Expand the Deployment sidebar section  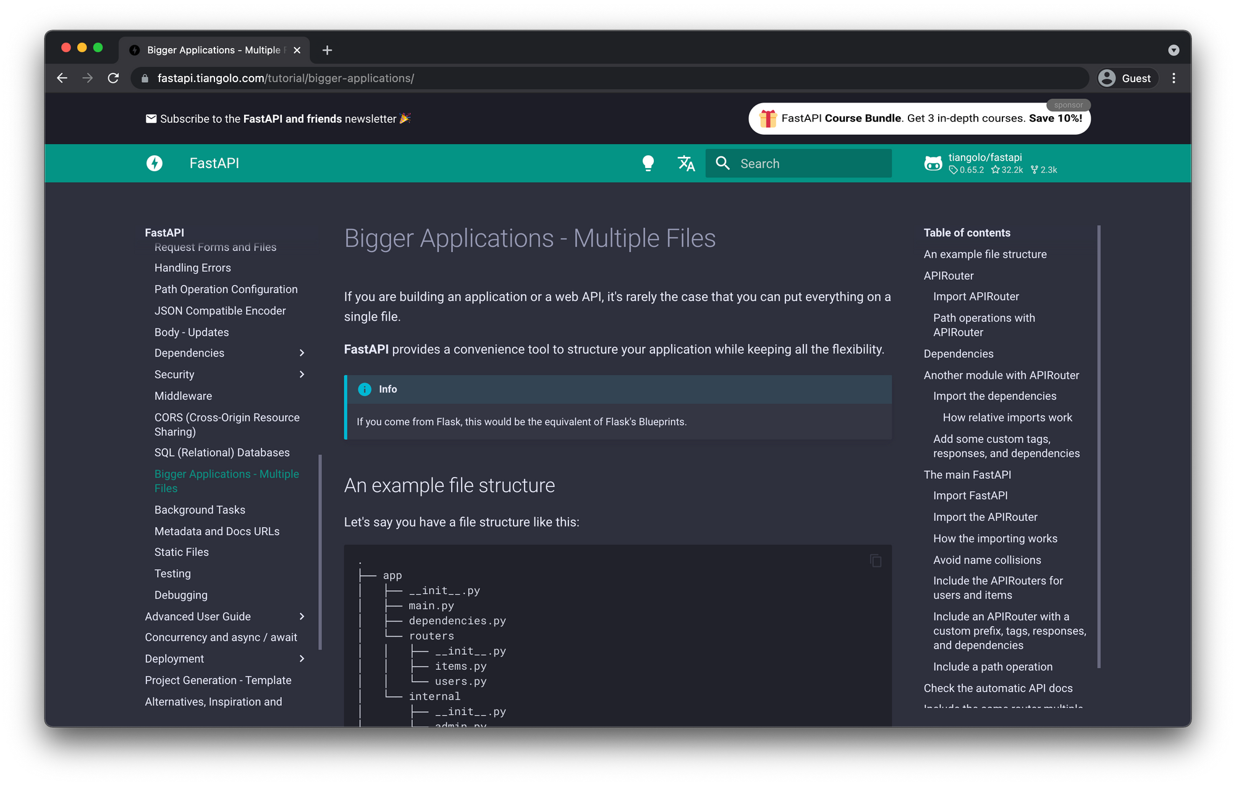(x=303, y=658)
